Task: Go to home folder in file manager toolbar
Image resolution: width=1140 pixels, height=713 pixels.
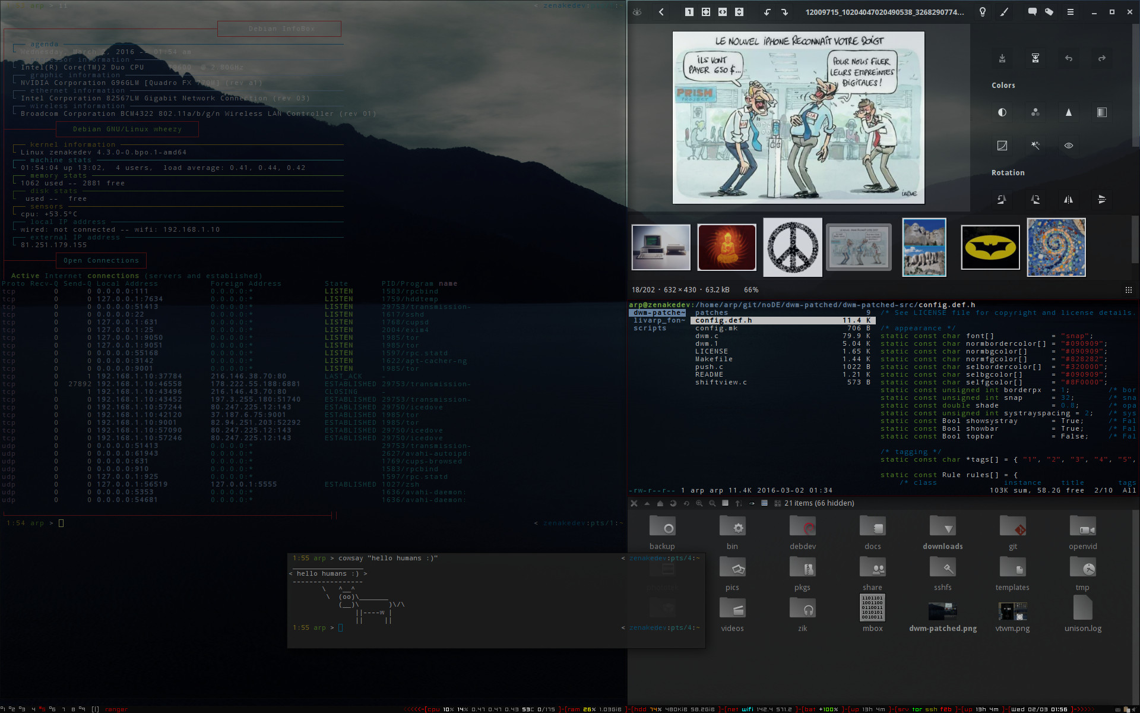Action: pos(660,503)
